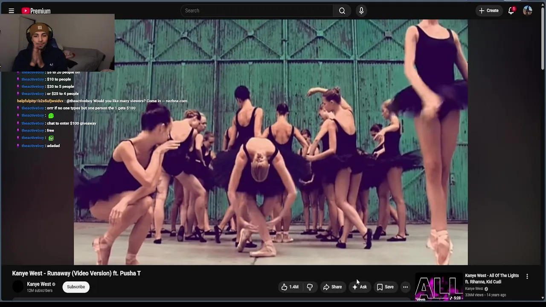Save the video to a playlist
The height and width of the screenshot is (307, 546).
click(385, 287)
